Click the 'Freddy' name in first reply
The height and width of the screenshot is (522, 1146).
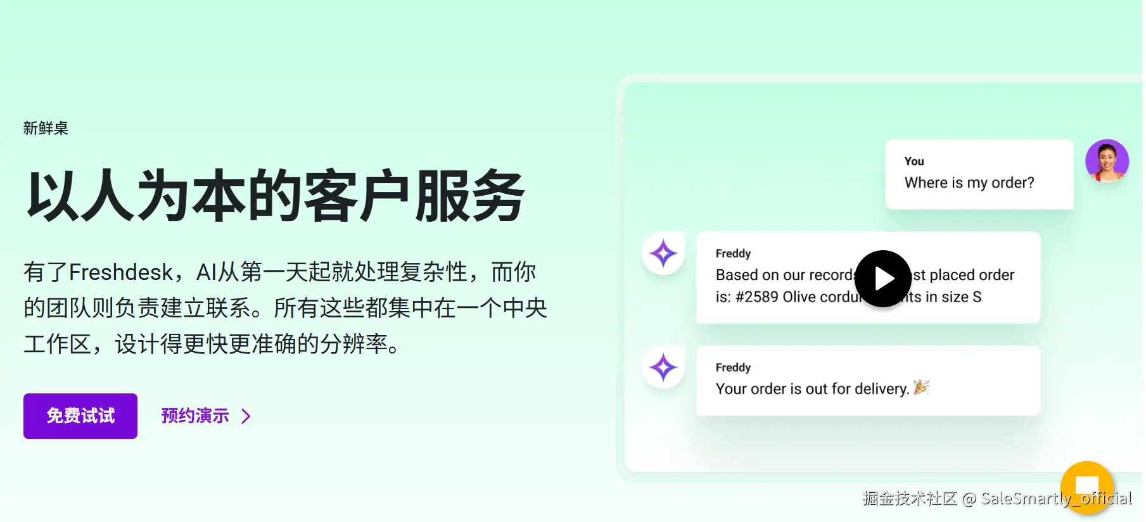[733, 253]
